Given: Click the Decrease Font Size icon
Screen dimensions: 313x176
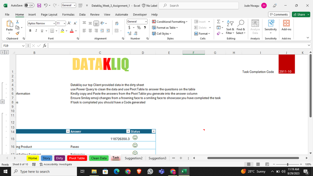Looking at the screenshot, I should pos(75,23).
